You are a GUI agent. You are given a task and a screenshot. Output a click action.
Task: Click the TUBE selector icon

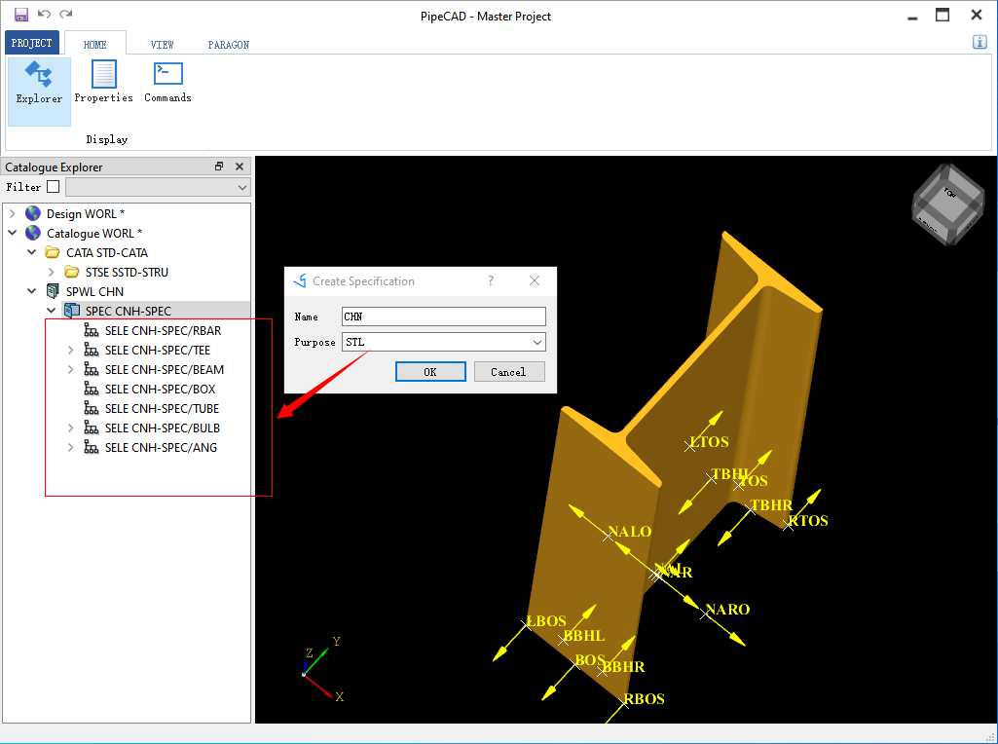pos(92,409)
